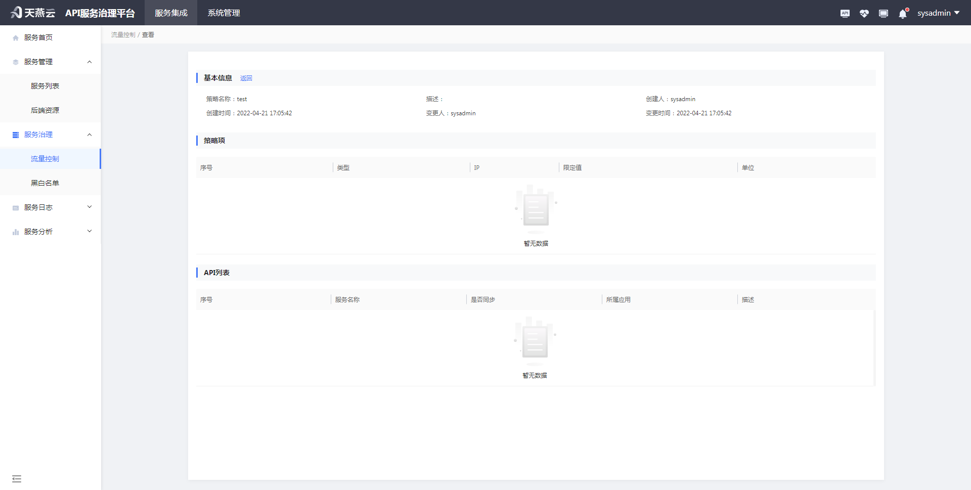Open 黑白名单 in the sidebar
971x490 pixels.
(45, 183)
